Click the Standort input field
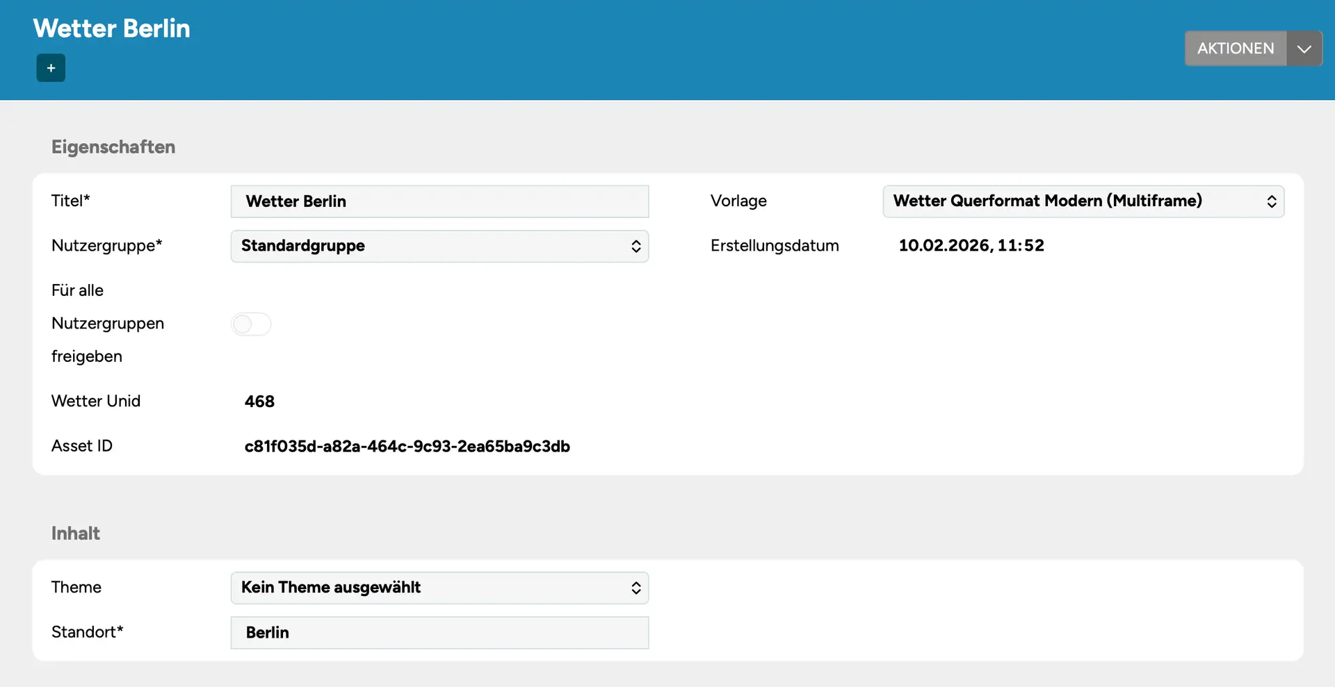The height and width of the screenshot is (687, 1335). point(439,633)
